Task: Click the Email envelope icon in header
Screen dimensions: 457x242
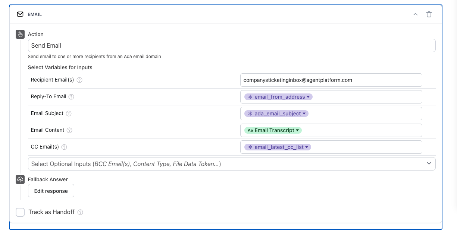Action: pyautogui.click(x=20, y=15)
